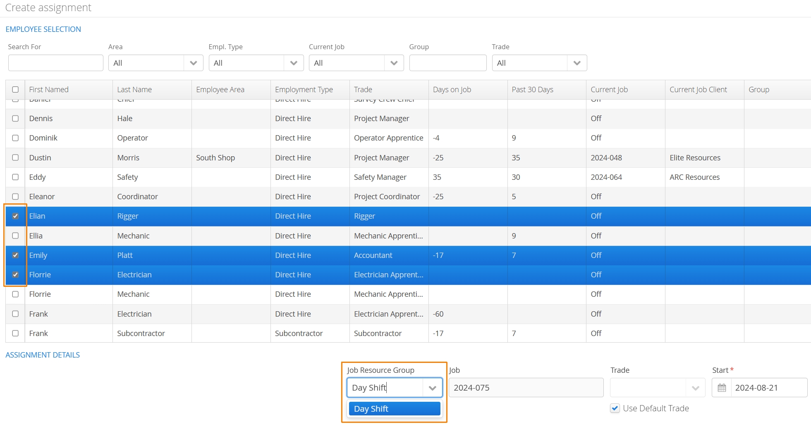Select Eddy Safety's checkbox

coord(15,177)
